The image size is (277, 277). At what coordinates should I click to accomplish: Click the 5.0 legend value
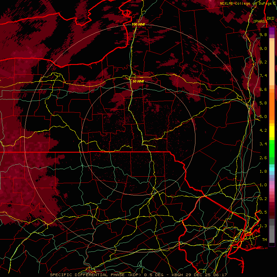(x=263, y=117)
